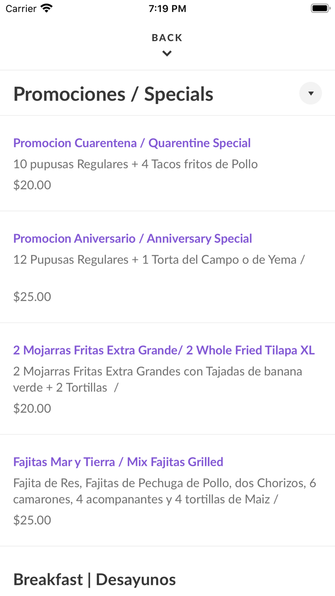The height and width of the screenshot is (596, 335).
Task: Select 2 Mojarras Fritas Extra Grande item
Action: [x=164, y=350]
